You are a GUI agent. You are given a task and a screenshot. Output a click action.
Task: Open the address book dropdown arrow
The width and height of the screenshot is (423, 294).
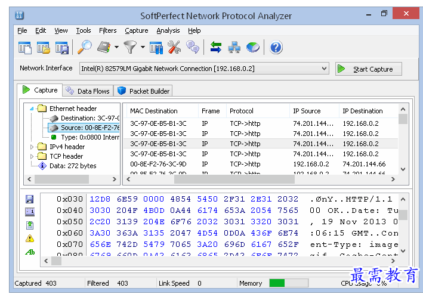point(116,47)
